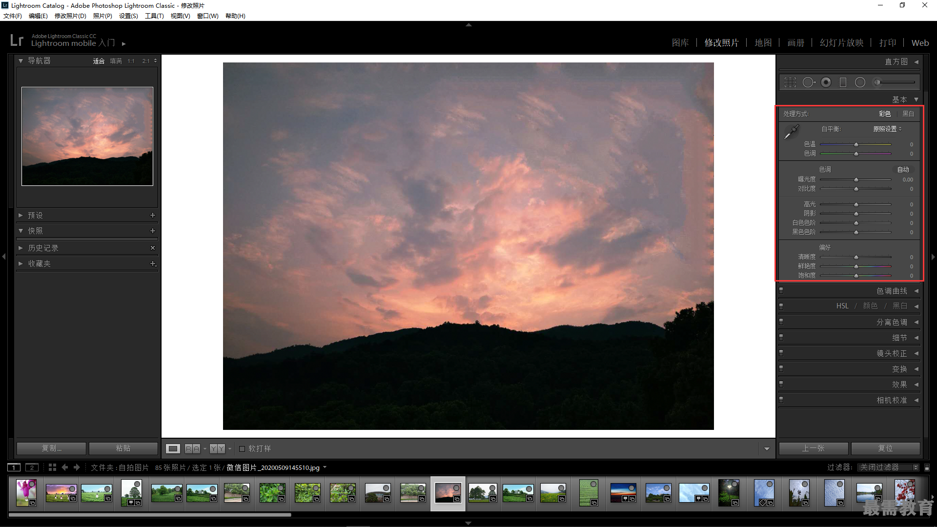Open the toolbar content dropdown arrow
The height and width of the screenshot is (527, 937).
click(x=767, y=449)
